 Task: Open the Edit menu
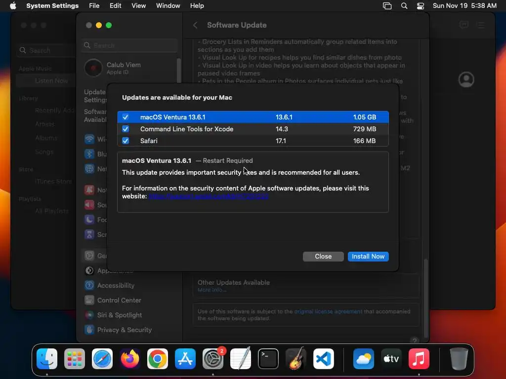115,6
